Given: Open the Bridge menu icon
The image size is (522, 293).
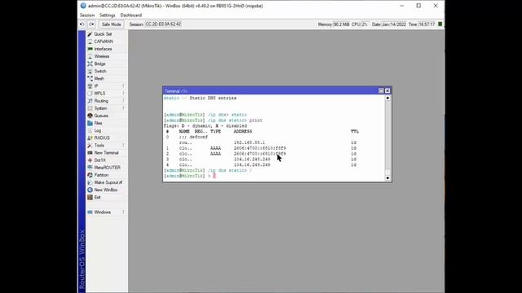Looking at the screenshot, I should (x=90, y=63).
